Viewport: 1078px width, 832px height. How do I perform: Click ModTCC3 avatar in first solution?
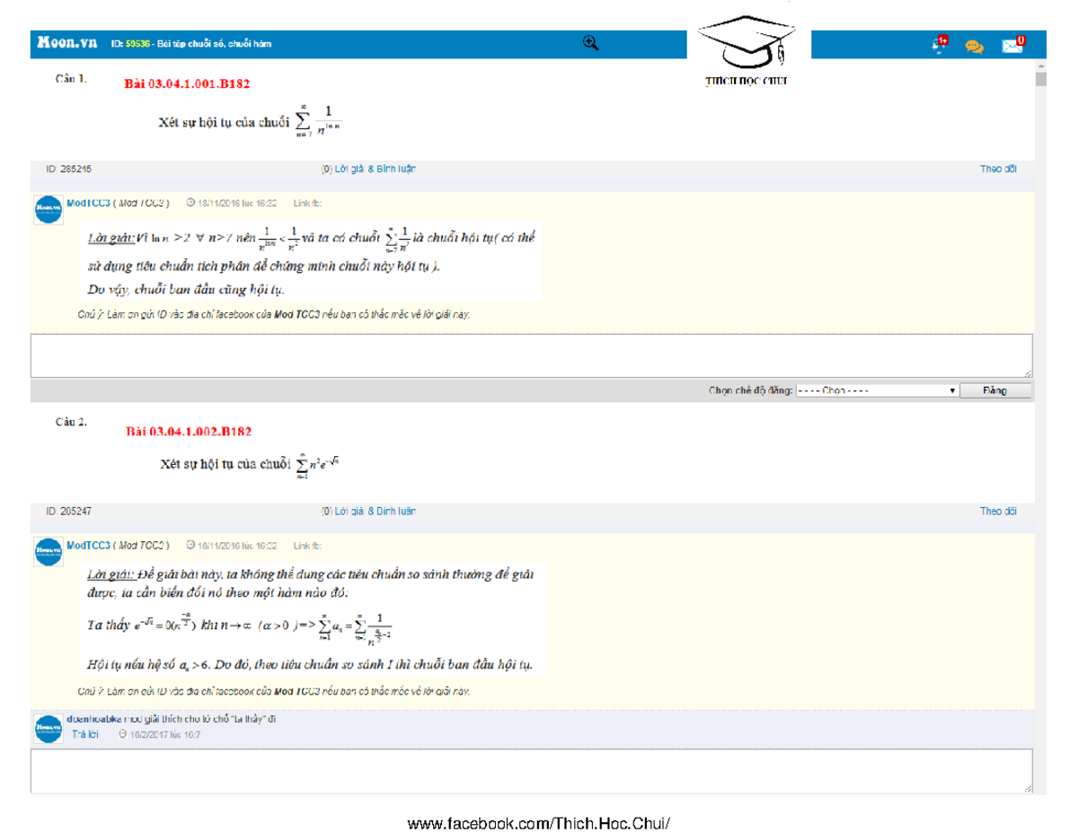coord(49,210)
